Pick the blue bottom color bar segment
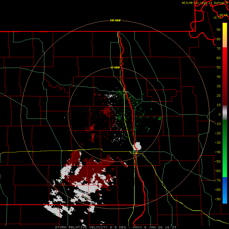 click(x=225, y=190)
